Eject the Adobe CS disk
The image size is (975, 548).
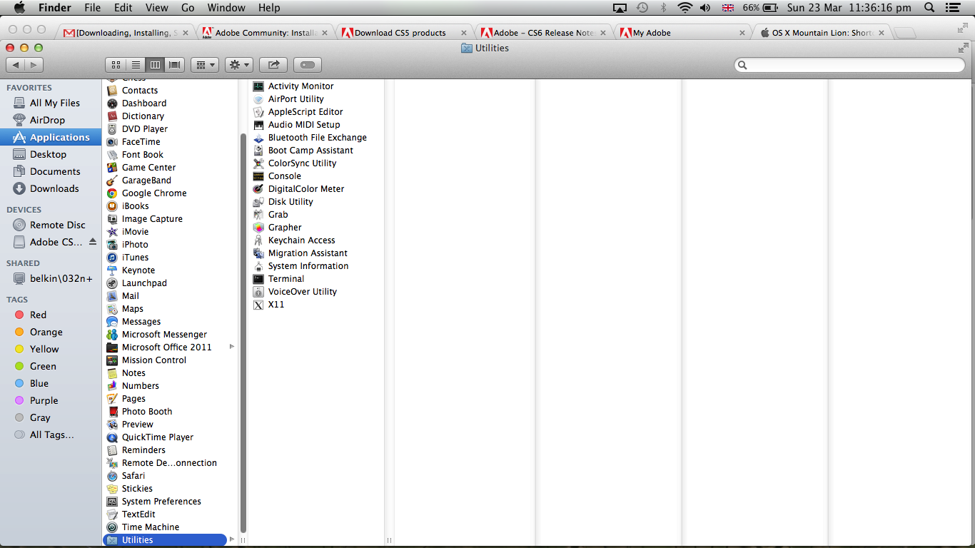point(93,242)
